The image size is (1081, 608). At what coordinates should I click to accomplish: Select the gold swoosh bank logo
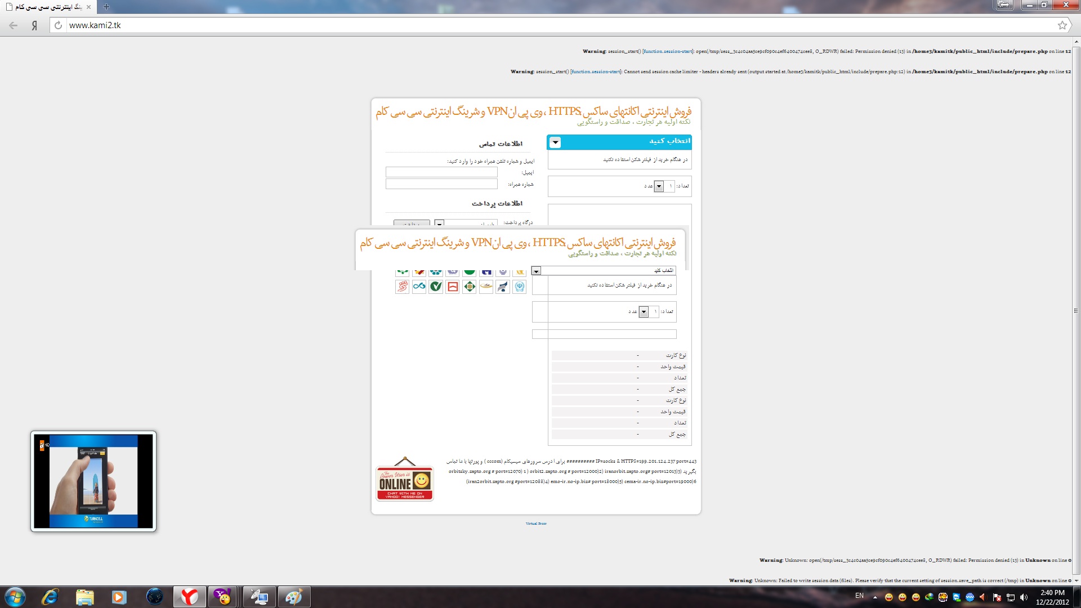[486, 287]
